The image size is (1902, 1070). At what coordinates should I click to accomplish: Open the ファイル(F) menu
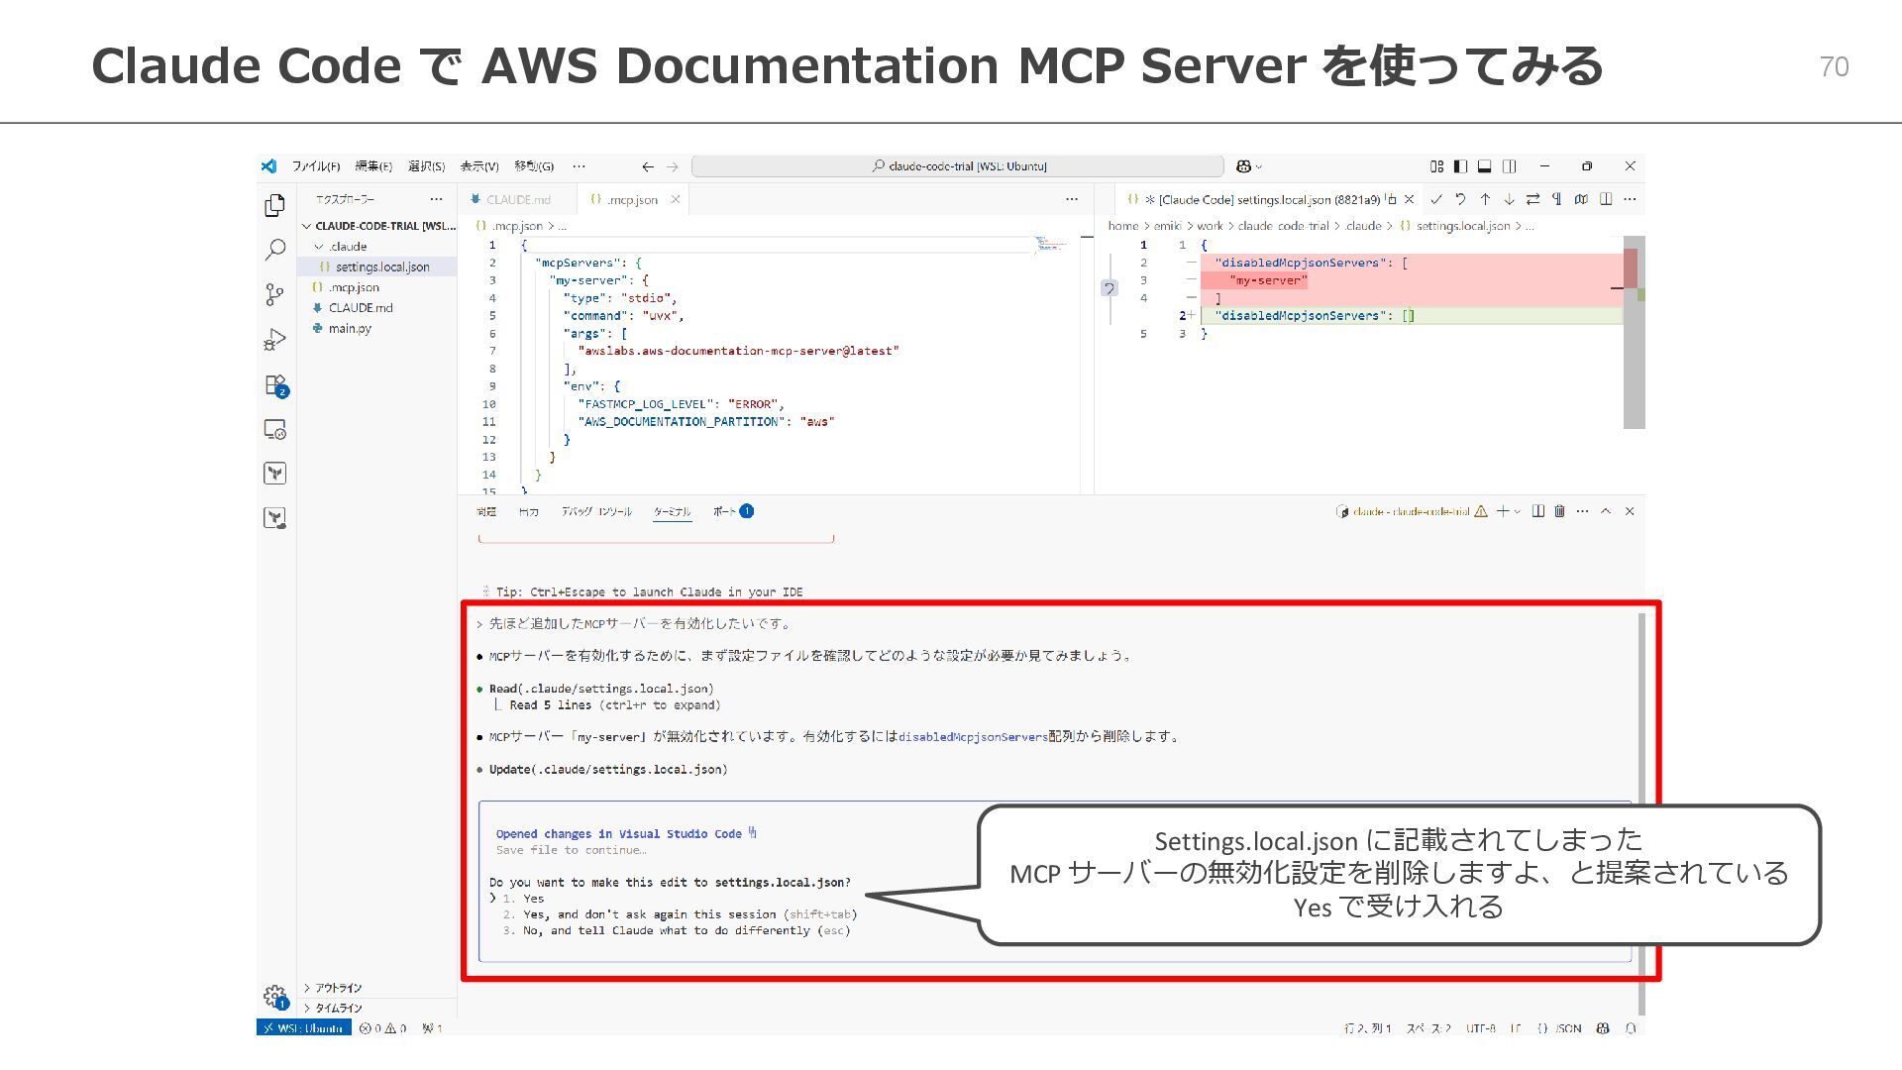[316, 166]
